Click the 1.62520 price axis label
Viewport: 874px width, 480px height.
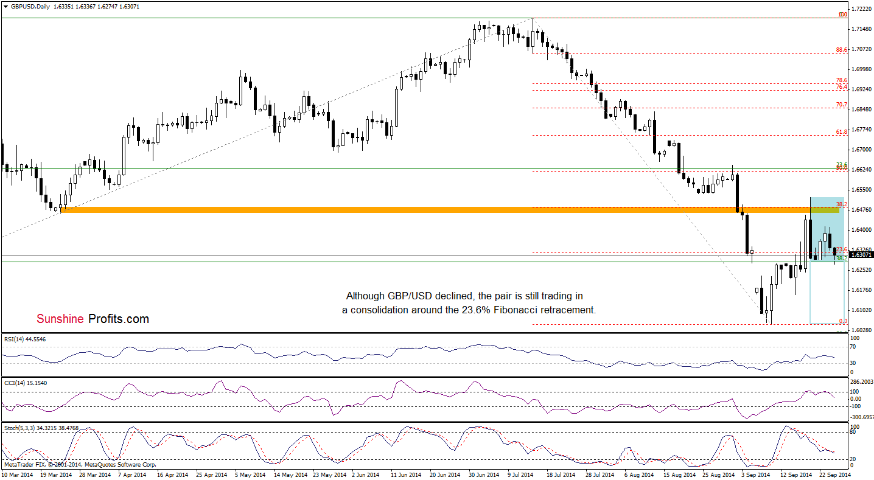[x=862, y=270]
